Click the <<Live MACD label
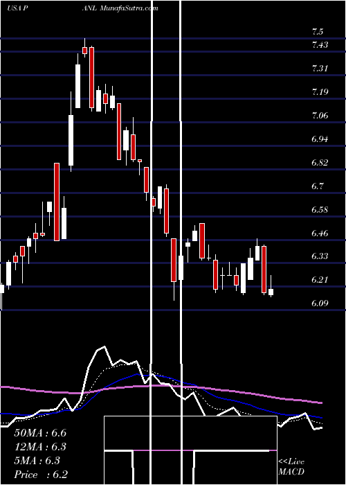346x485 pixels. [291, 467]
